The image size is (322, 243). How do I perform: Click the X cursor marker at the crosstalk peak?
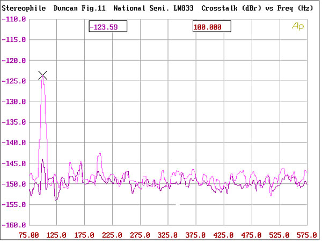coord(43,75)
